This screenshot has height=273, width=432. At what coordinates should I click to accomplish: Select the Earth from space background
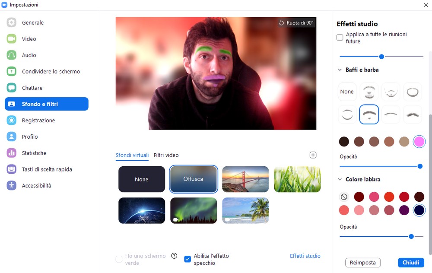pyautogui.click(x=142, y=210)
